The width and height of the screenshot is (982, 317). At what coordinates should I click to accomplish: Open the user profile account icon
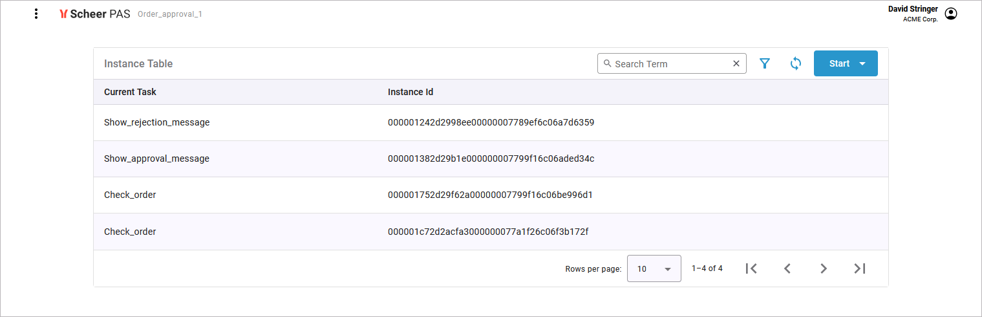(950, 14)
